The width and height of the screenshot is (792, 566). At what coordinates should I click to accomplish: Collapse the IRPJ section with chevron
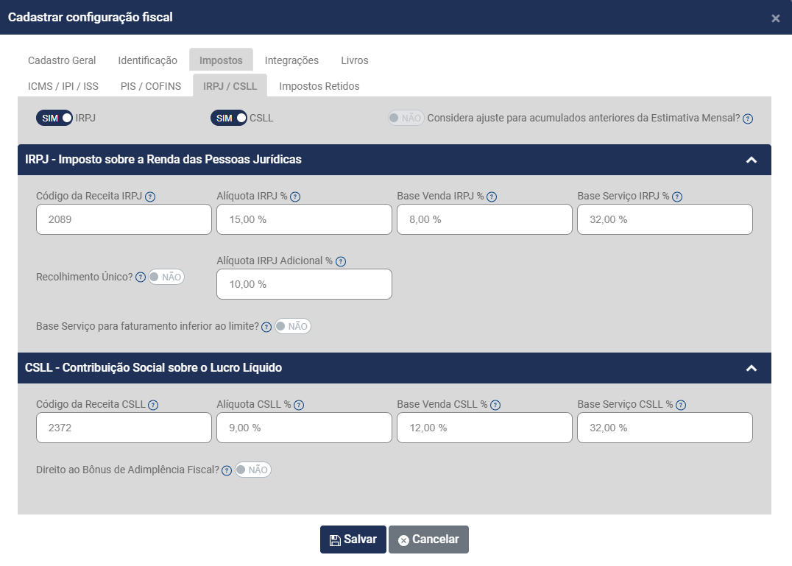[752, 160]
